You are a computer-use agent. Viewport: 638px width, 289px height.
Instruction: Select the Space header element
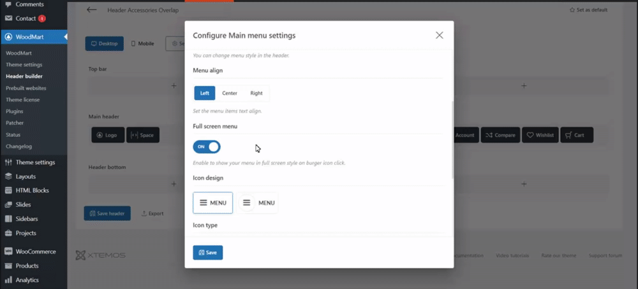[x=143, y=135]
